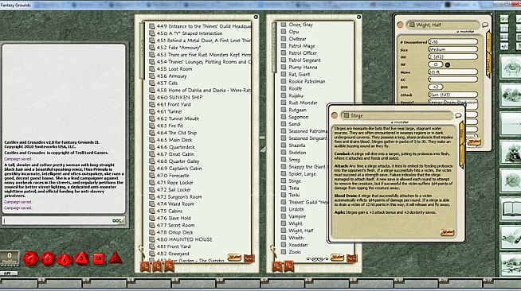Click orange button beside New in NPC list
The image size is (521, 291).
tap(338, 258)
